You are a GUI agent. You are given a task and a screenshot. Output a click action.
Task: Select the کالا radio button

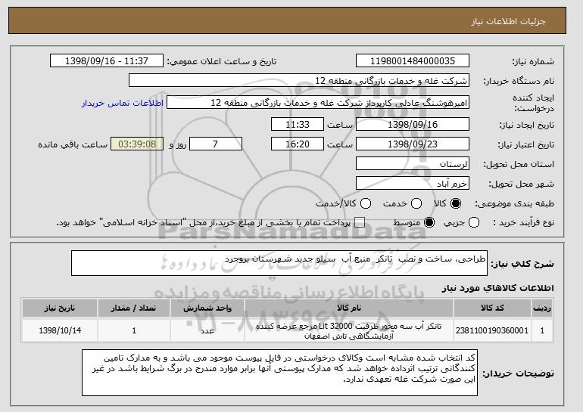coord(456,203)
